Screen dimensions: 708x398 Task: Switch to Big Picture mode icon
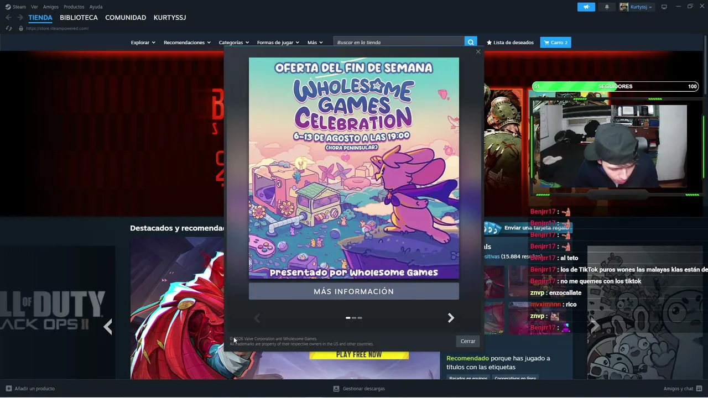(664, 7)
